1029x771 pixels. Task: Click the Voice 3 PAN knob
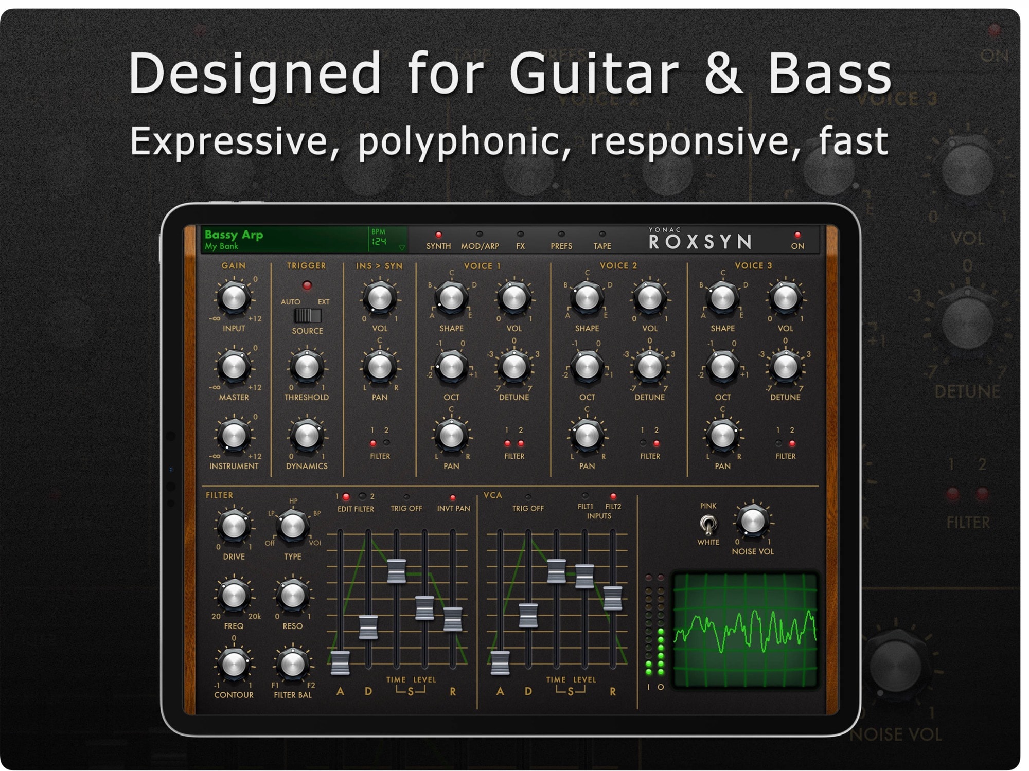pyautogui.click(x=722, y=436)
